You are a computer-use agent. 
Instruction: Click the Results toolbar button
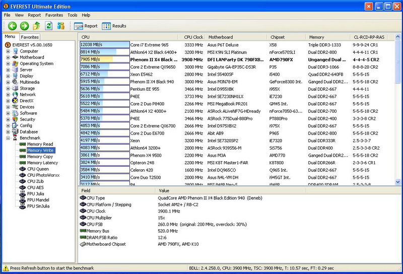coord(114,26)
